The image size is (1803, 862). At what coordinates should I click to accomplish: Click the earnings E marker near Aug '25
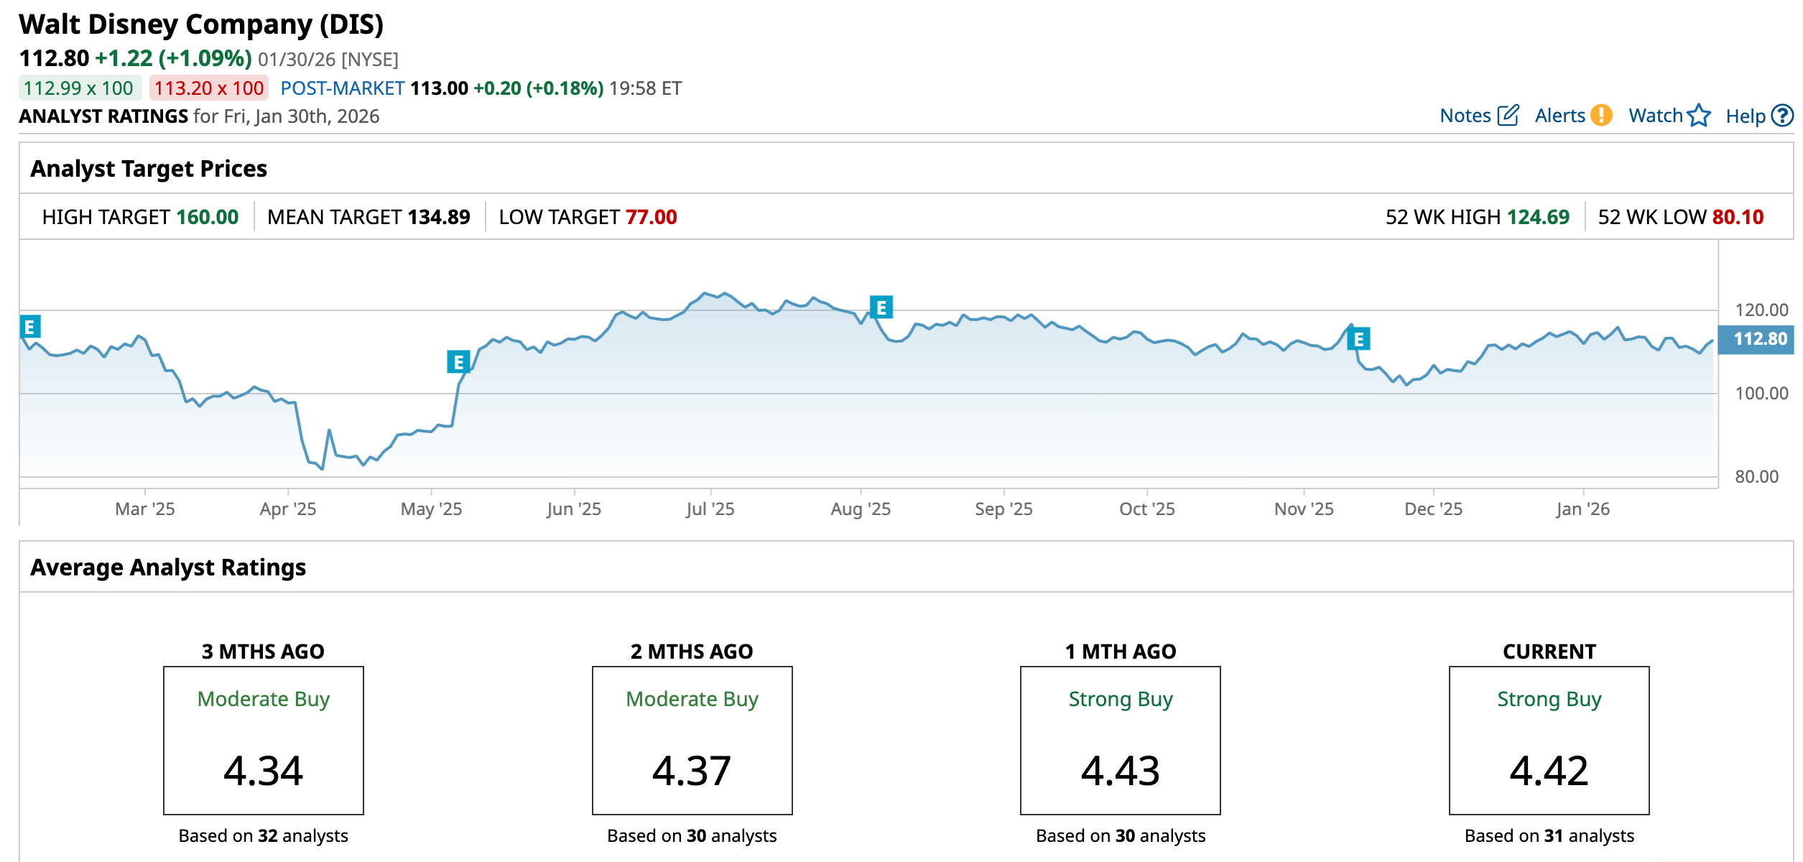[x=881, y=307]
